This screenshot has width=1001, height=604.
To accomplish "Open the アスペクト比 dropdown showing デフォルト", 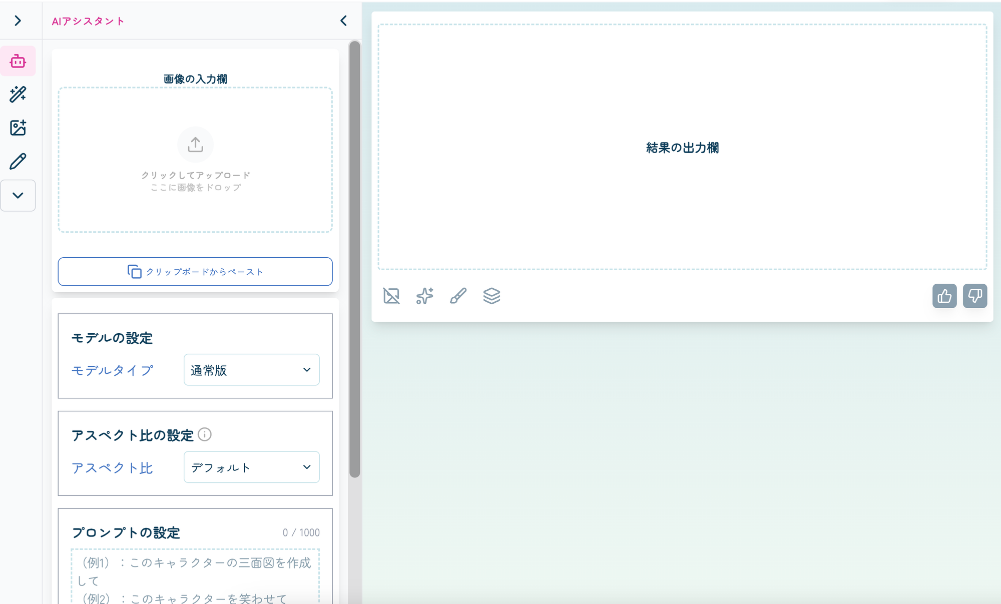I will (x=251, y=467).
